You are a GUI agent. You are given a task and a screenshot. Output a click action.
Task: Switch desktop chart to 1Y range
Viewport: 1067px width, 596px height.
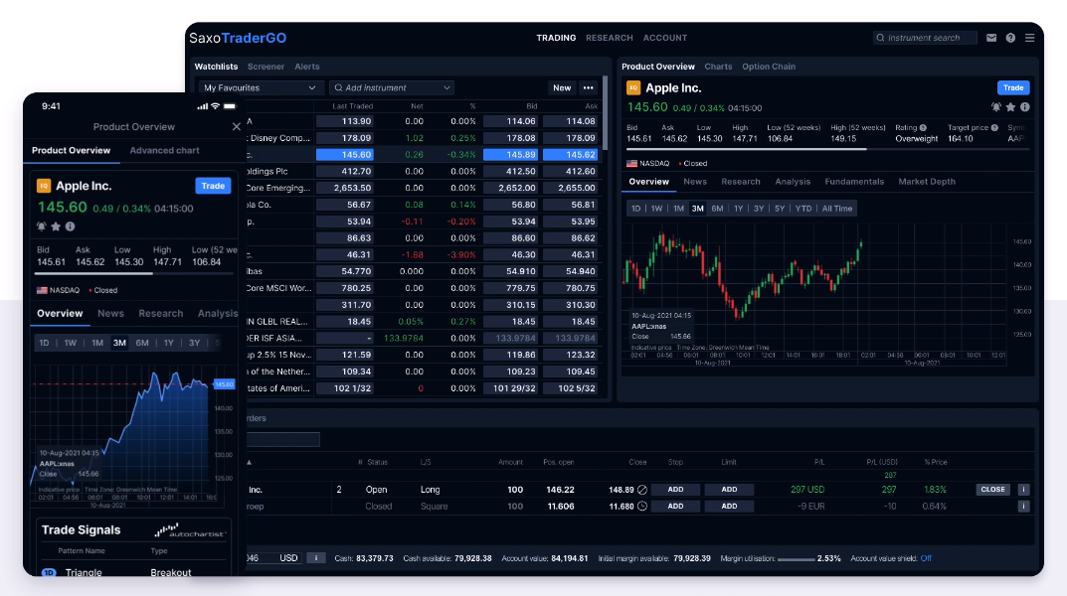click(738, 209)
